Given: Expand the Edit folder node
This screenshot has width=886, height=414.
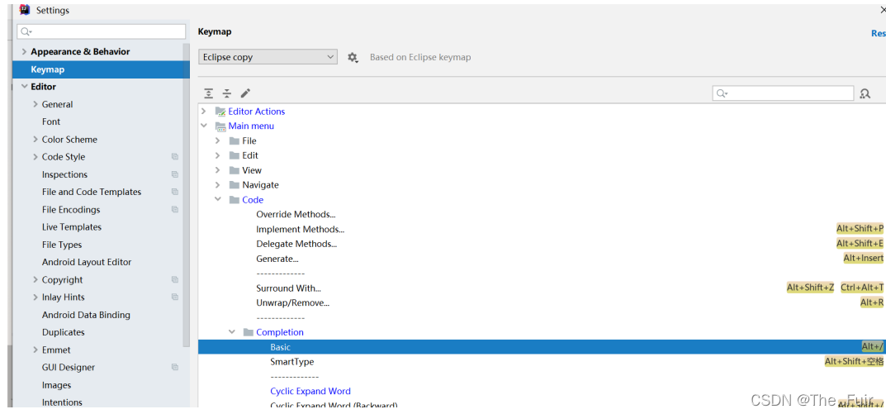Looking at the screenshot, I should click(217, 155).
